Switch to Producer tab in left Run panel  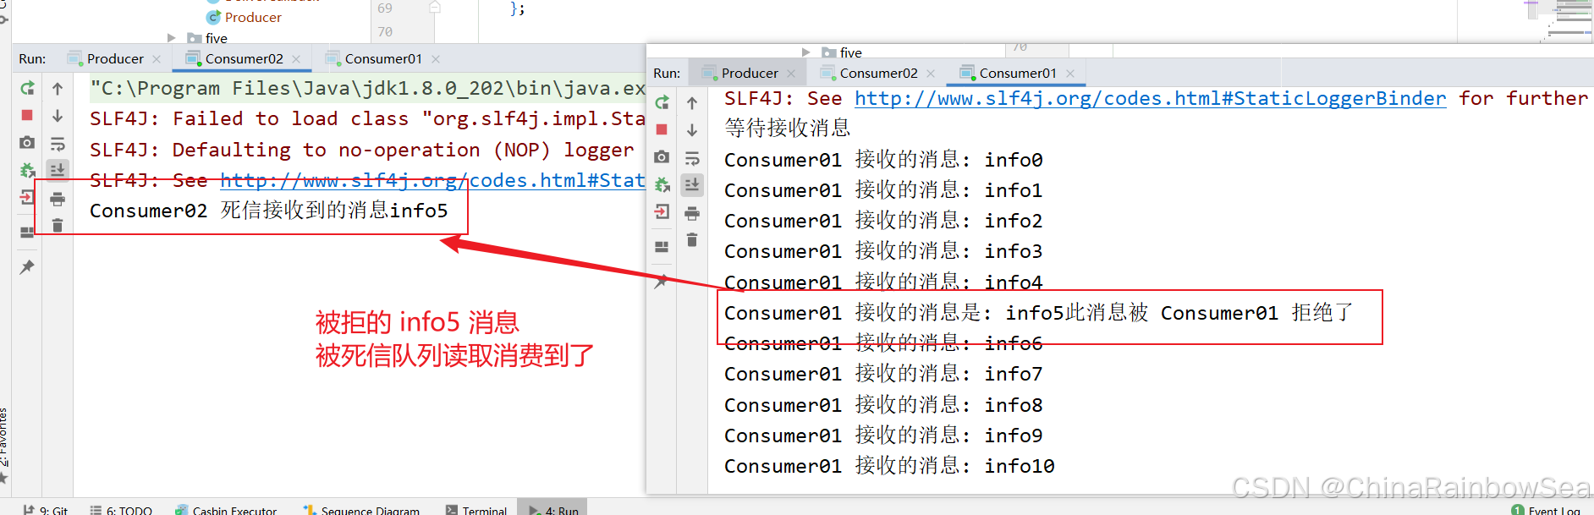(115, 58)
